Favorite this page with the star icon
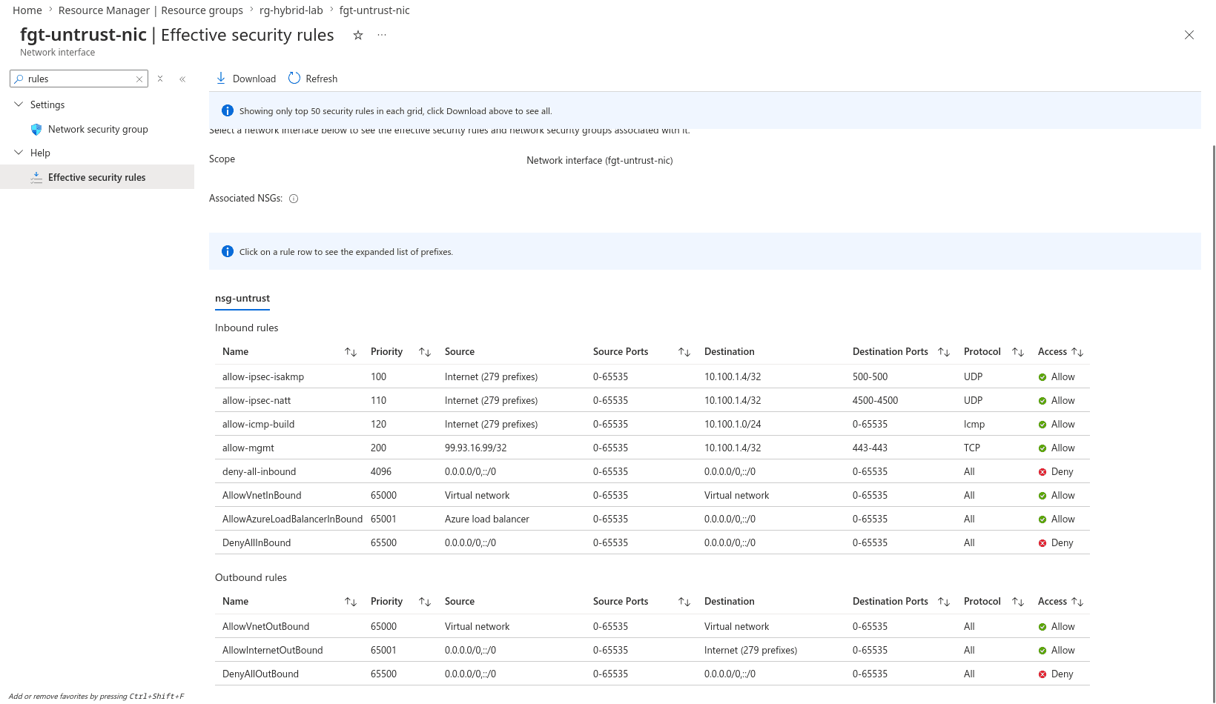 358,36
